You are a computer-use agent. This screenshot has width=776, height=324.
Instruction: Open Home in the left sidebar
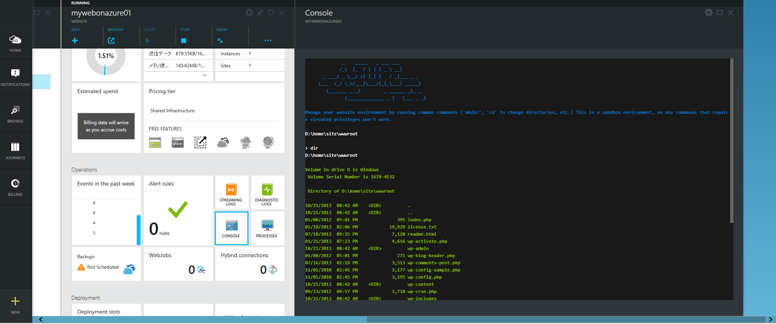coord(15,43)
